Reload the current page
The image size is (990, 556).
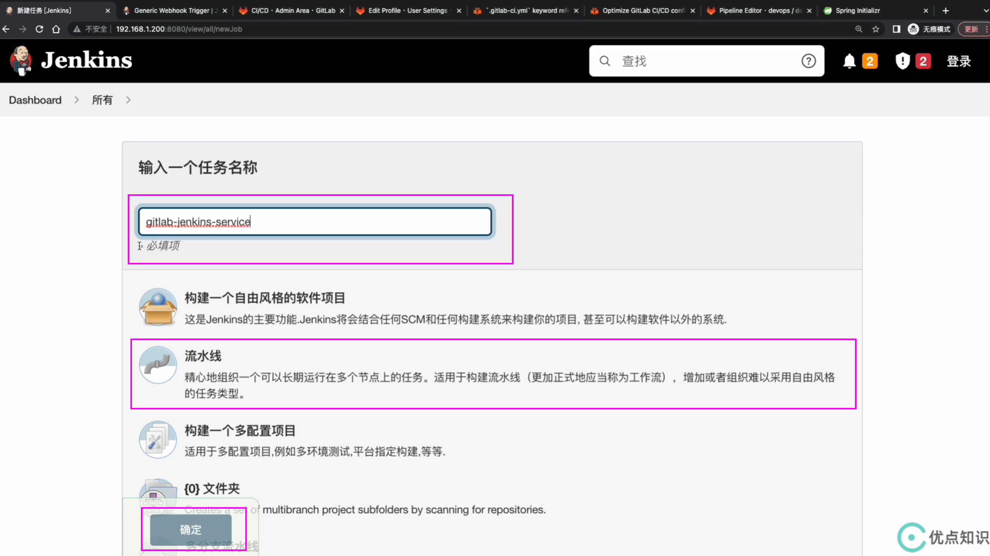tap(39, 29)
